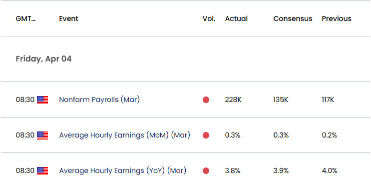The height and width of the screenshot is (186, 371).
Task: Click the Consensus column header
Action: point(293,18)
